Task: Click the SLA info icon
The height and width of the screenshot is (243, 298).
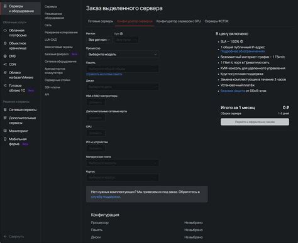Action: (x=241, y=41)
